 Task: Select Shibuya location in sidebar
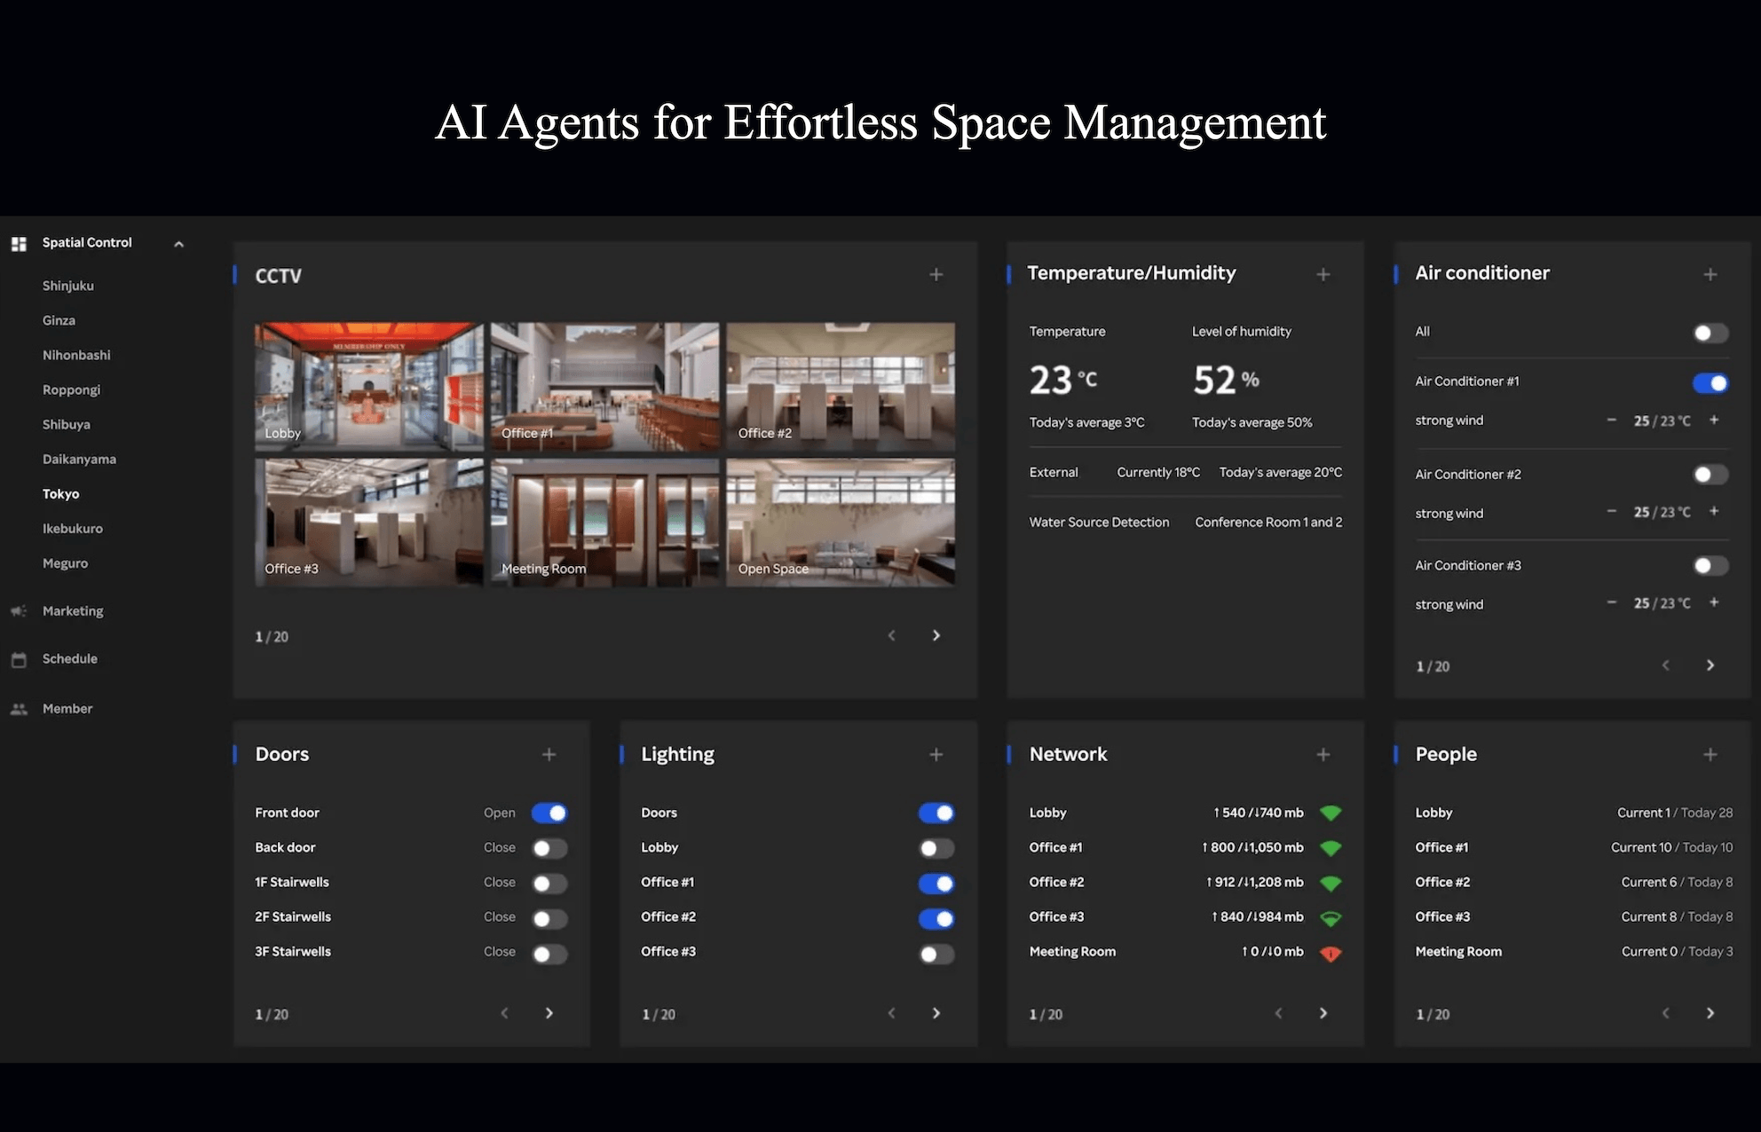coord(67,424)
